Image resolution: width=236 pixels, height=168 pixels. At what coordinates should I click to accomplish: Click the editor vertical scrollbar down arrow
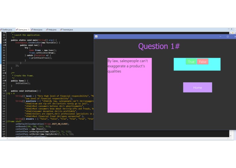[x=231, y=136]
